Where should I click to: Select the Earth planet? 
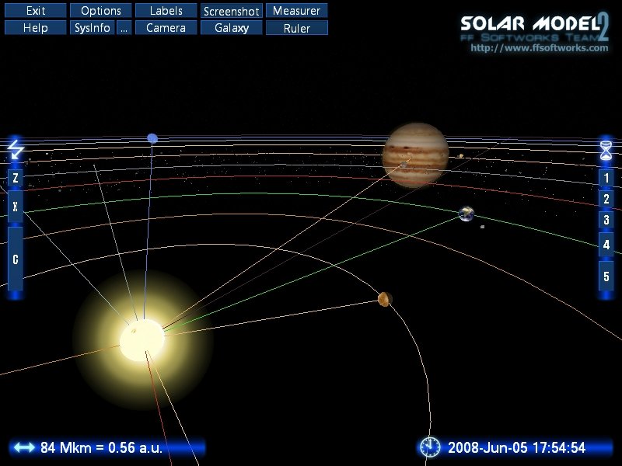tap(466, 214)
